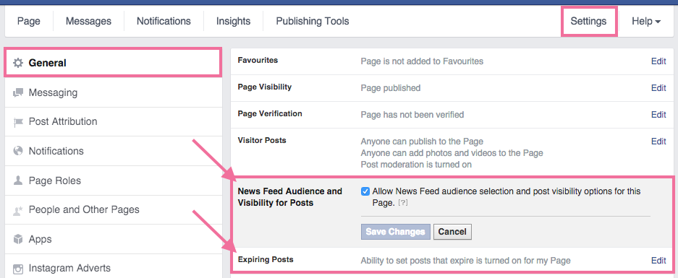
Task: Open the Help dropdown menu
Action: (646, 21)
